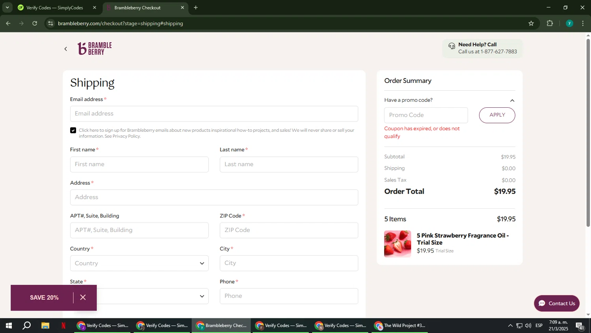Focus the Last name field
This screenshot has height=333, width=591.
coord(289,164)
